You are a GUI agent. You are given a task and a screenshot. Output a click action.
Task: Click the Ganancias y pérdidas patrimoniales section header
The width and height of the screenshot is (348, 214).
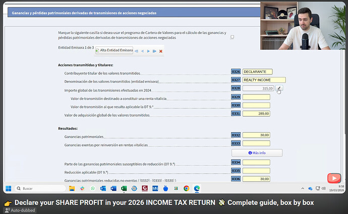click(134, 13)
